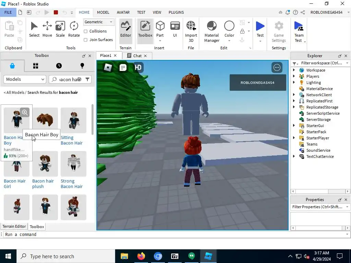Switch to the PLUGINS ribbon tab
Image resolution: width=351 pixels, height=263 pixels.
[x=176, y=12]
